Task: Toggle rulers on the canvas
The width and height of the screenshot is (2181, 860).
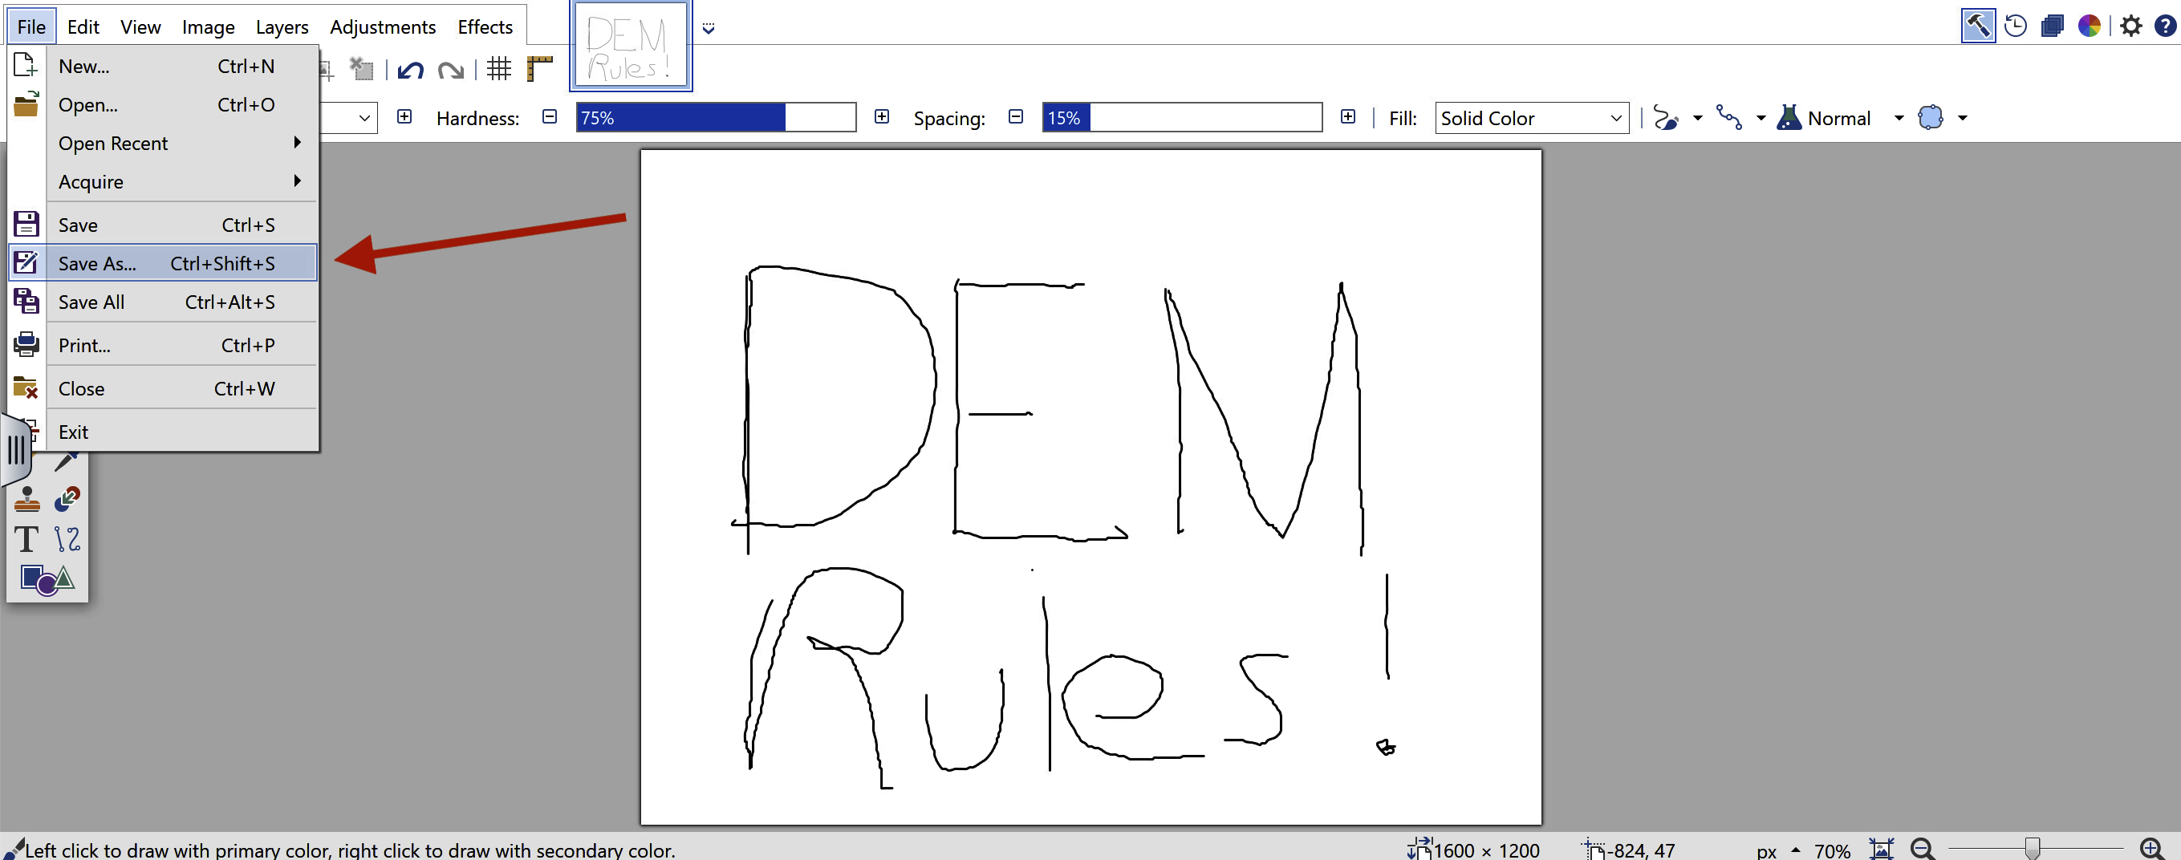Action: (x=539, y=70)
